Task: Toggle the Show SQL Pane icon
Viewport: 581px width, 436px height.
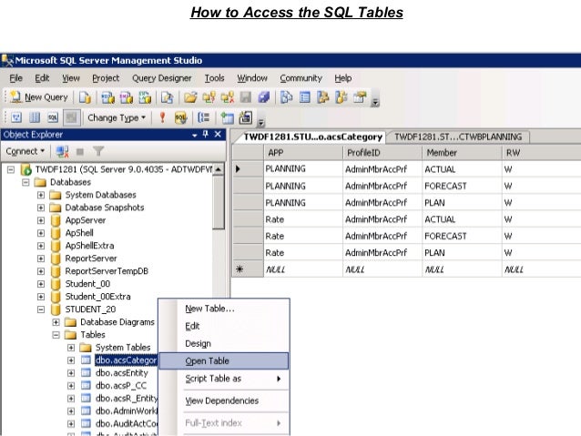Action: point(53,117)
